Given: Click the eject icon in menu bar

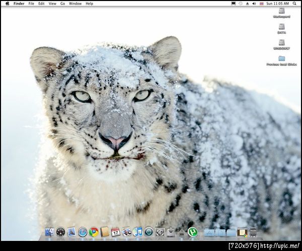Looking at the screenshot, I should (x=247, y=4).
